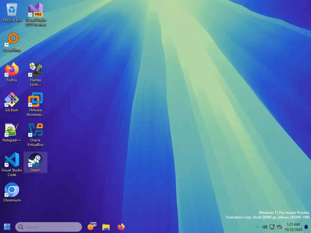The width and height of the screenshot is (311, 233).
Task: Open the 88°F weather widget
Action: pos(92,226)
